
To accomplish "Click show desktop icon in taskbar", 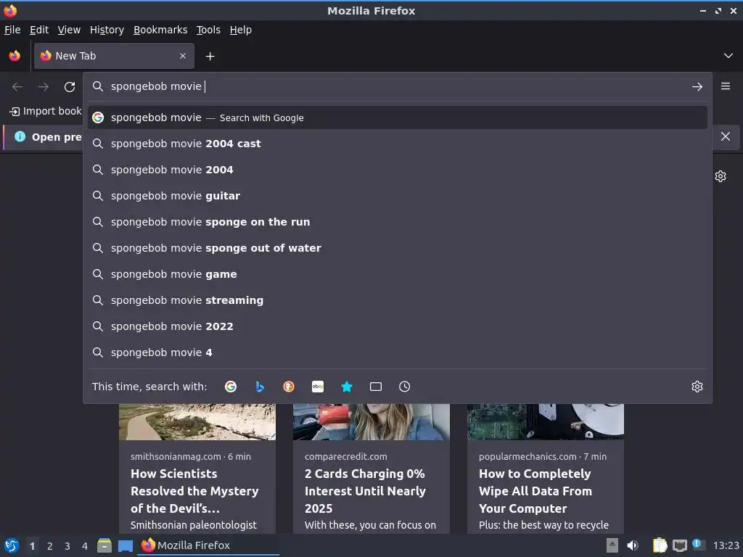I will [x=126, y=545].
